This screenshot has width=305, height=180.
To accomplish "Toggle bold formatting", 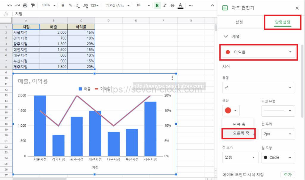I will (157, 5).
